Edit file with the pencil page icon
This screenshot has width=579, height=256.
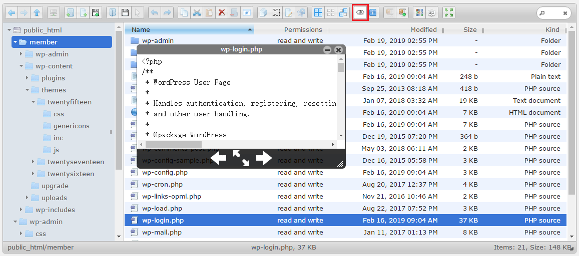[288, 12]
